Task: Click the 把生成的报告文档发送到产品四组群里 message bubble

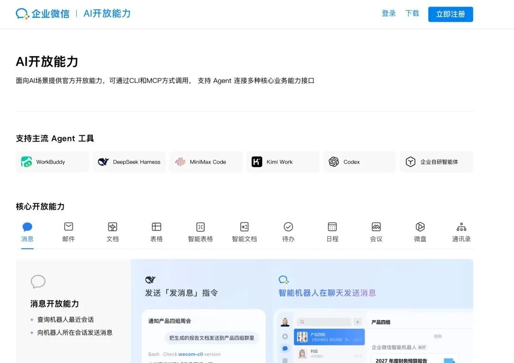Action: [212, 338]
